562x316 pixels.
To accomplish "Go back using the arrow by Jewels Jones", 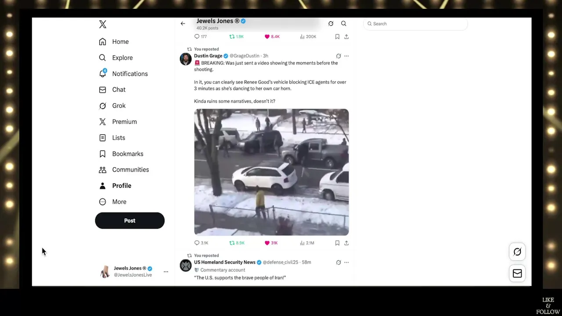I will (x=183, y=24).
